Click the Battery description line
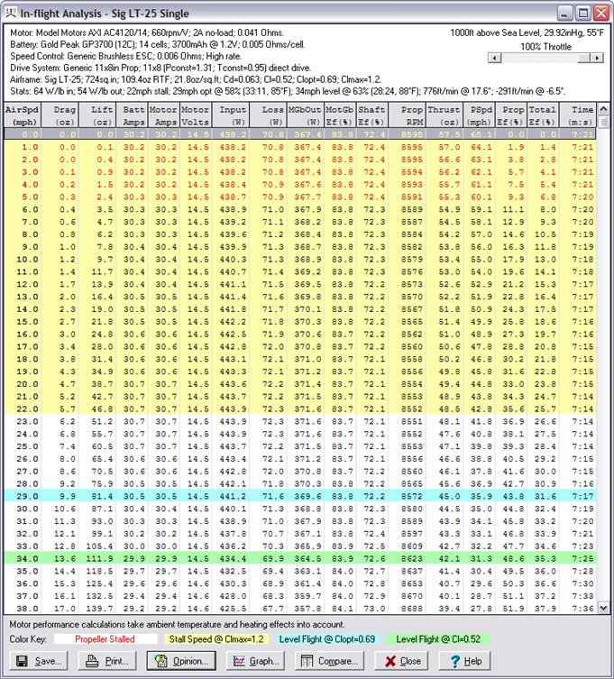 tap(158, 44)
